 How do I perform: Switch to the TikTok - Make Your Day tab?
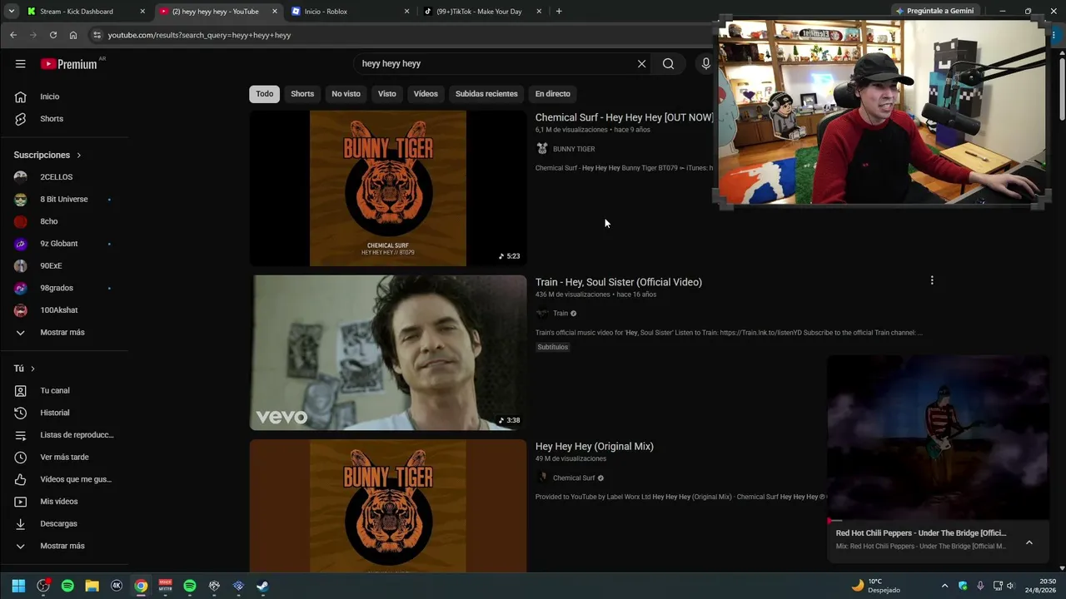click(481, 12)
